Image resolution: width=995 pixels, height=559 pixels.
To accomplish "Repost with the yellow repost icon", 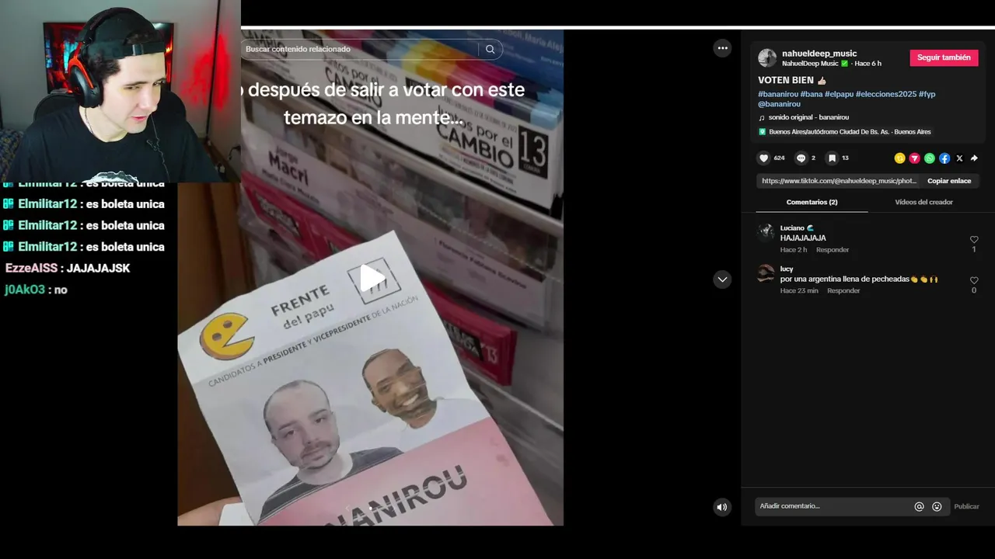I will tap(899, 158).
